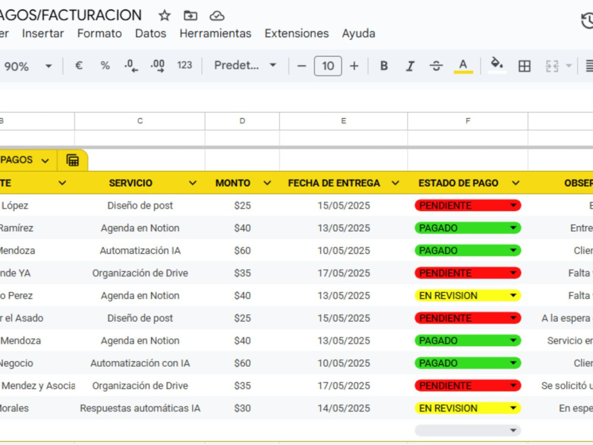Toggle italic formatting
The width and height of the screenshot is (593, 445).
(410, 66)
